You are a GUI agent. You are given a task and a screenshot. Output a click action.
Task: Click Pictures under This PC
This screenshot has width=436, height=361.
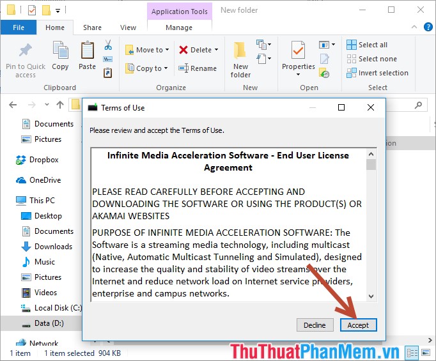click(x=41, y=277)
